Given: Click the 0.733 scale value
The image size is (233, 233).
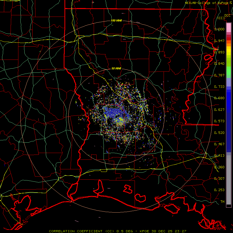Looking at the screenshot, I should tap(219, 87).
